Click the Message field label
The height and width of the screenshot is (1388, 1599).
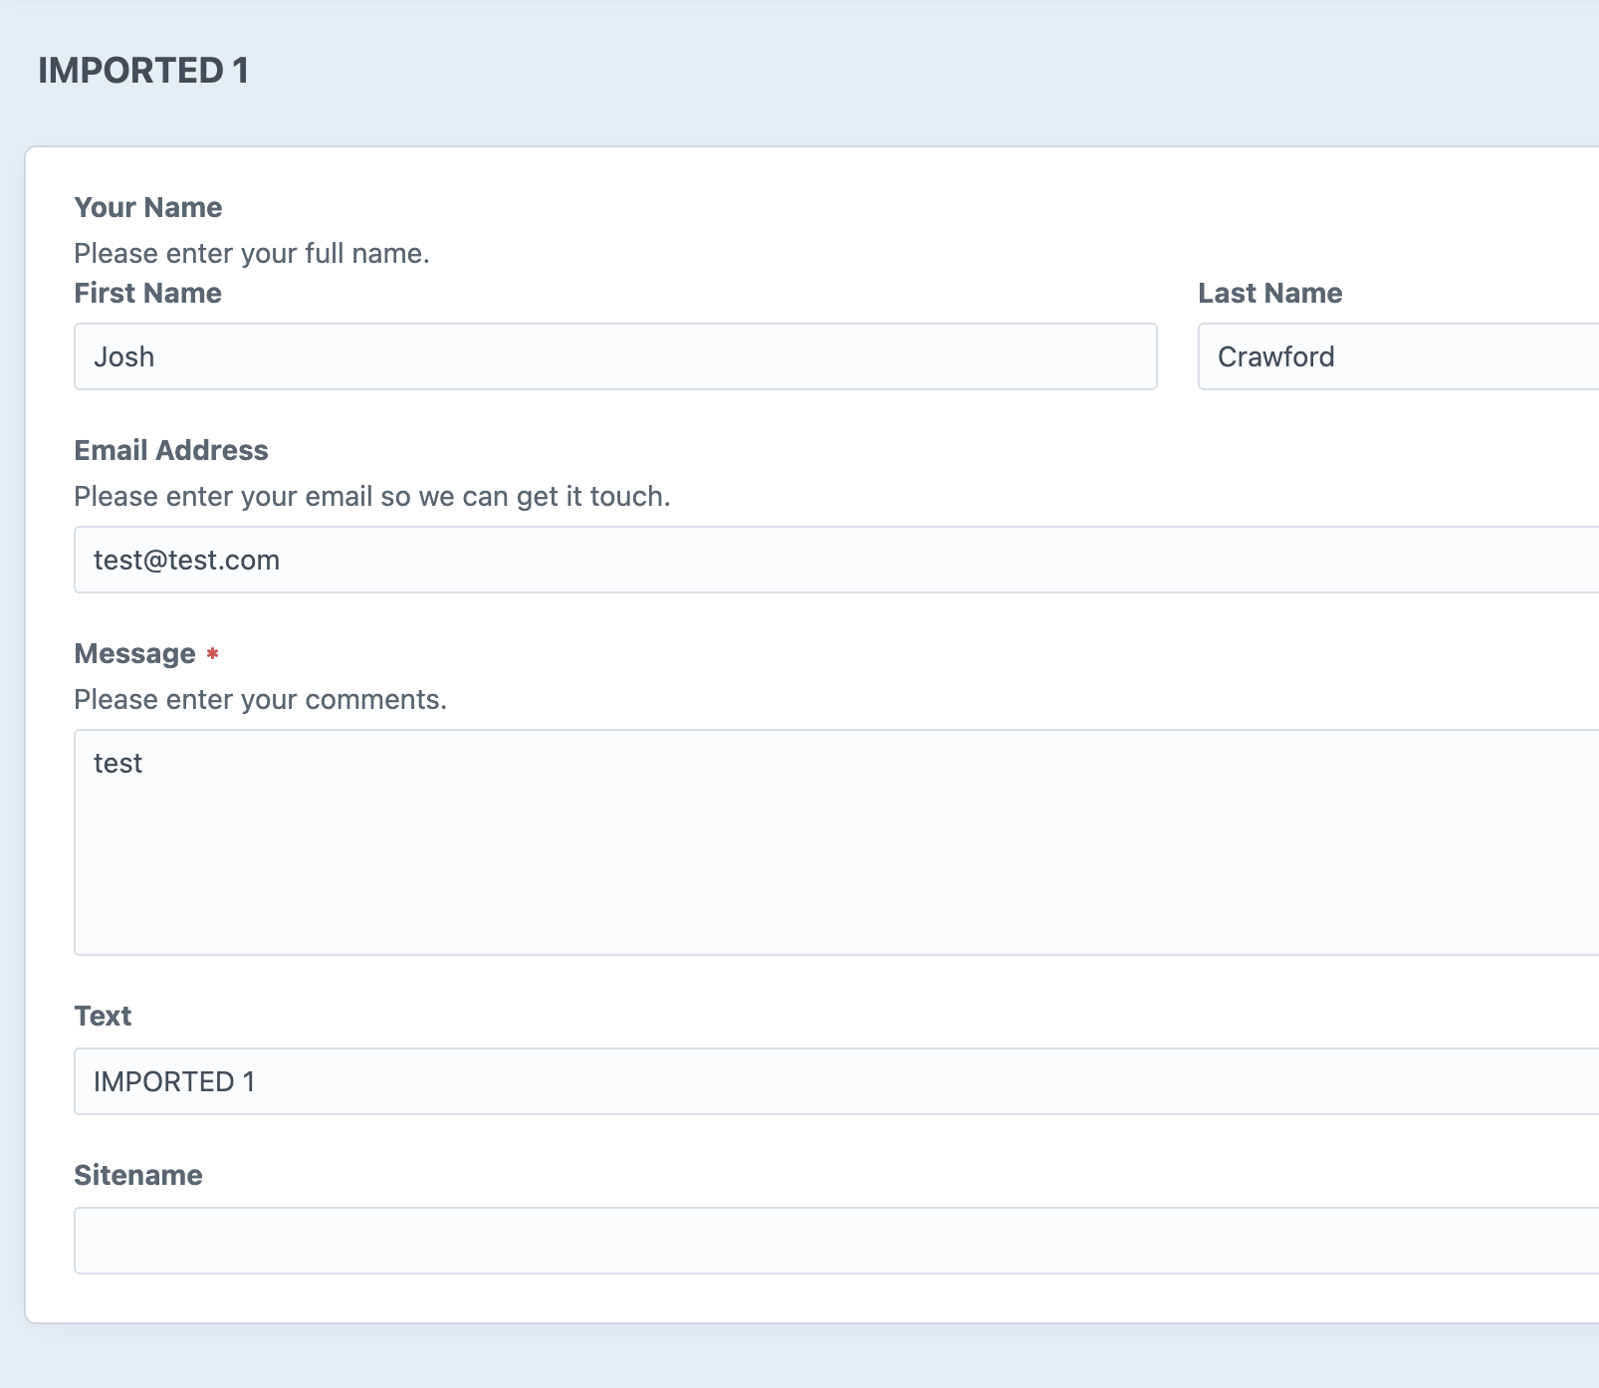133,653
